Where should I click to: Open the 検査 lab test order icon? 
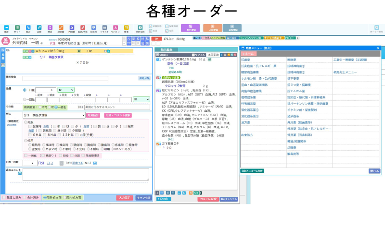pyautogui.click(x=50, y=28)
